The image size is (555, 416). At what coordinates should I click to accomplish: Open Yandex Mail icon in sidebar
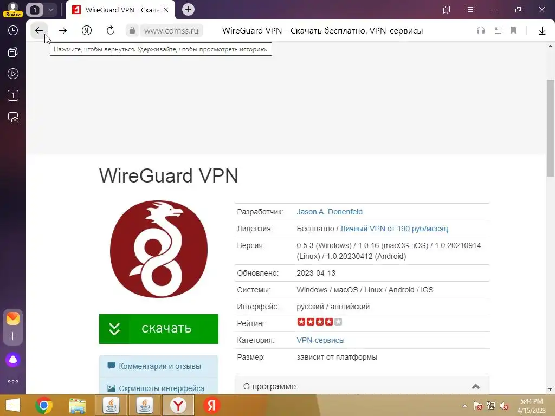tap(13, 318)
